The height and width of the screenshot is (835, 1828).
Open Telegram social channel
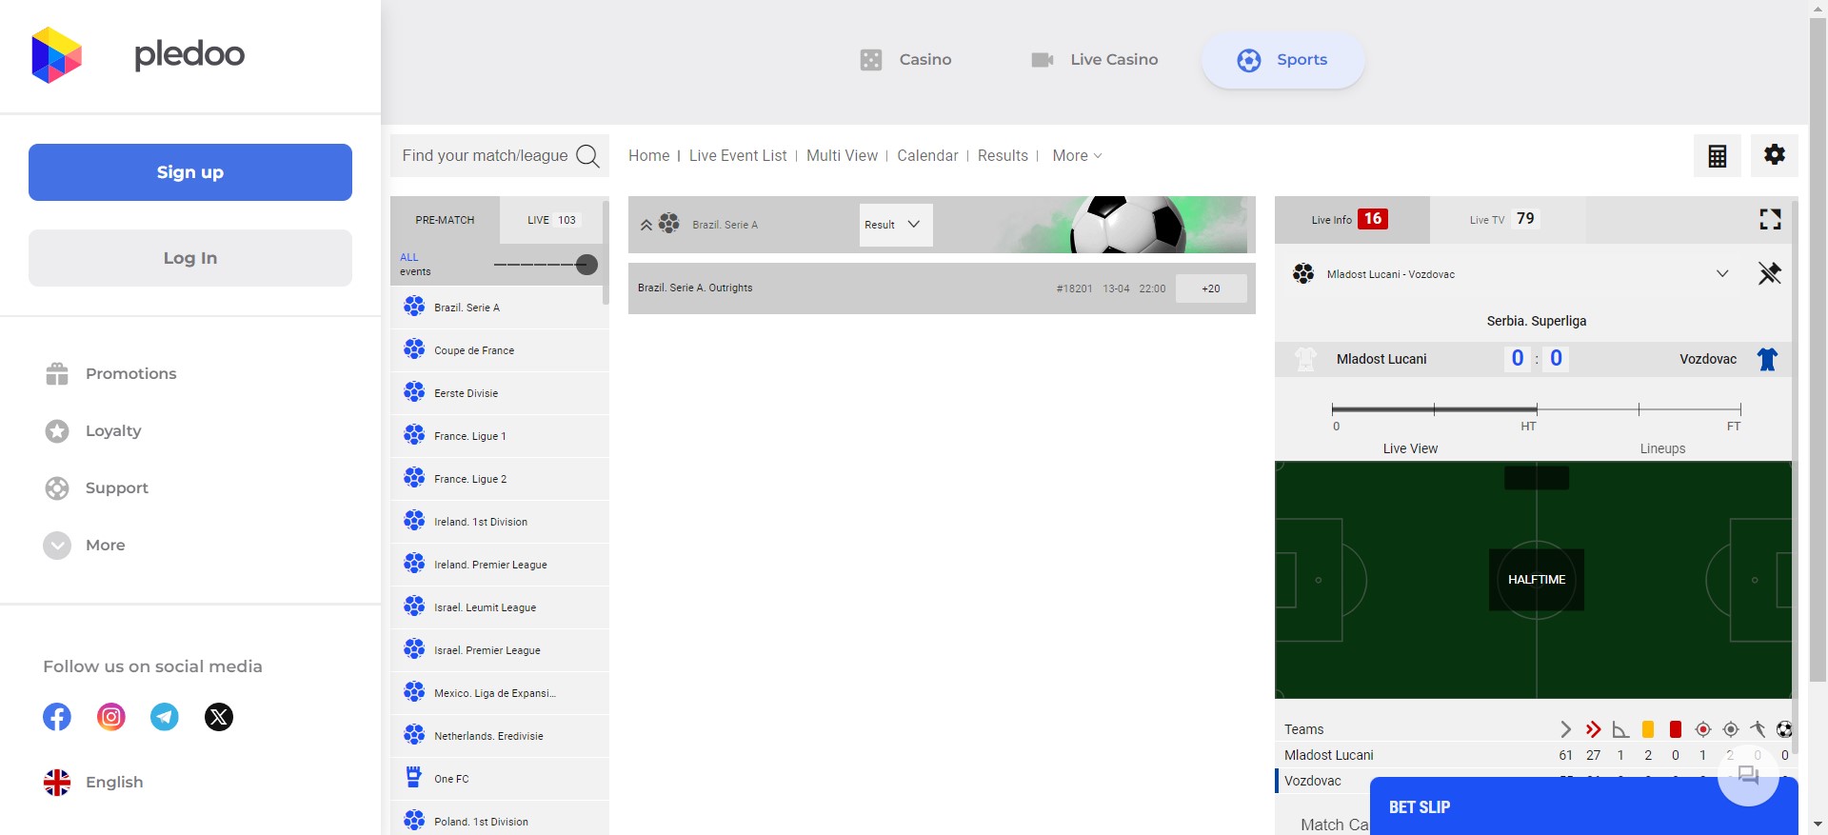point(165,717)
